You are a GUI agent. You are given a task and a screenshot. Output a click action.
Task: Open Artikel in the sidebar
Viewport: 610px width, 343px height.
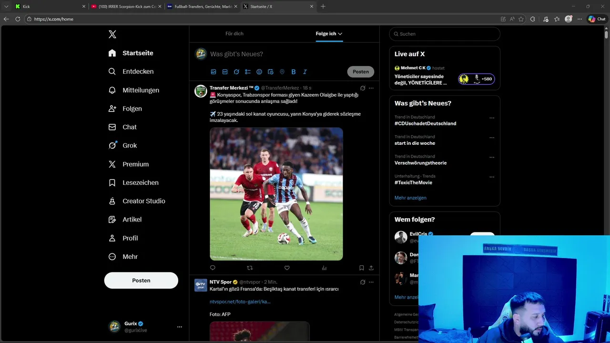tap(125, 220)
